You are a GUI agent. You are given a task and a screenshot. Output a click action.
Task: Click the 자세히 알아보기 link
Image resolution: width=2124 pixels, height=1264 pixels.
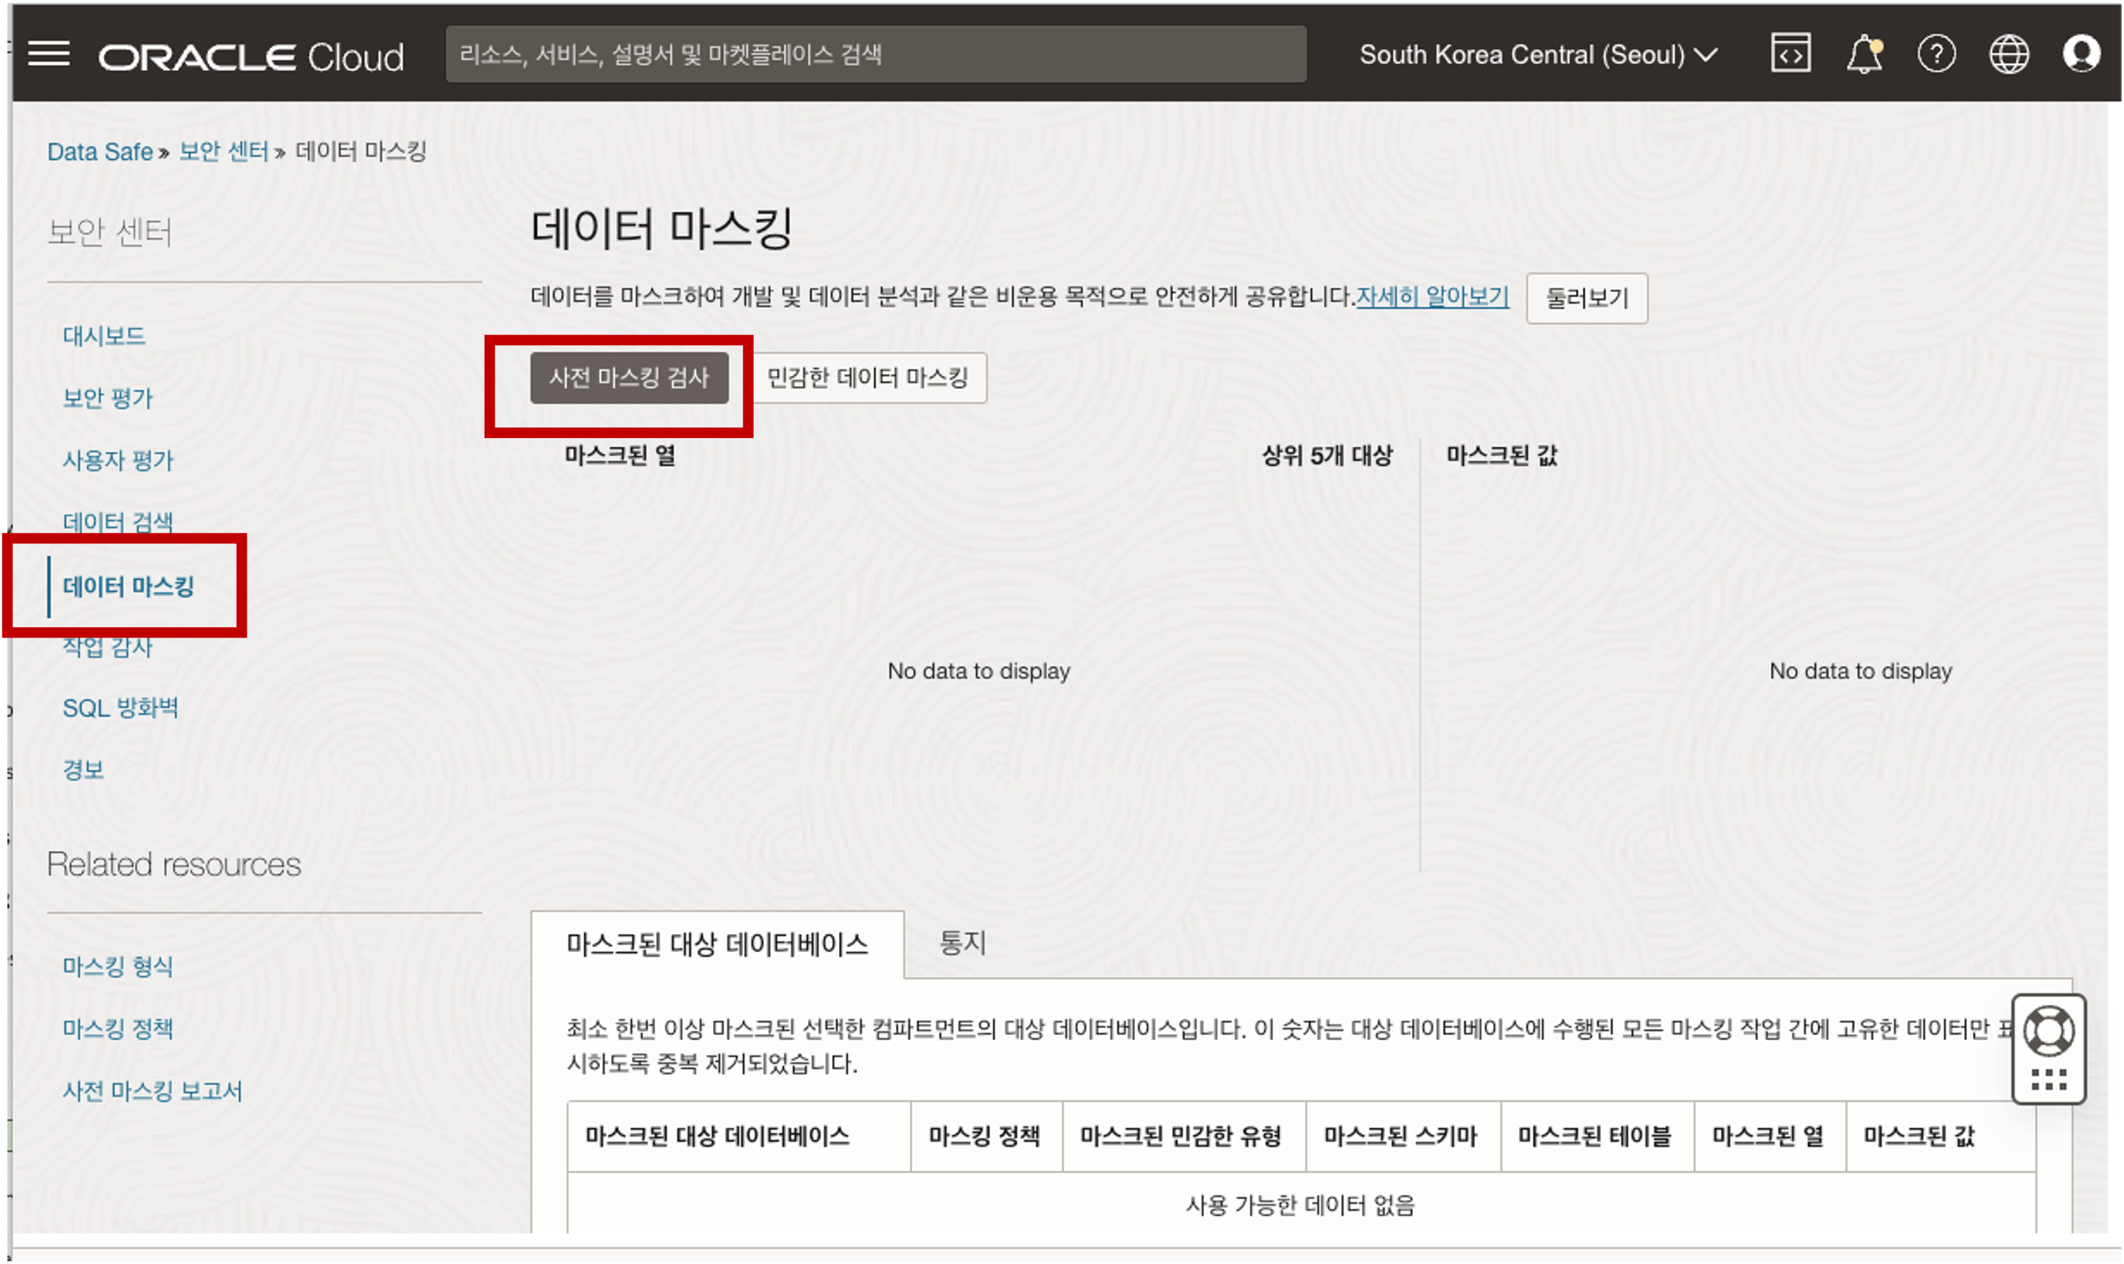(1431, 296)
